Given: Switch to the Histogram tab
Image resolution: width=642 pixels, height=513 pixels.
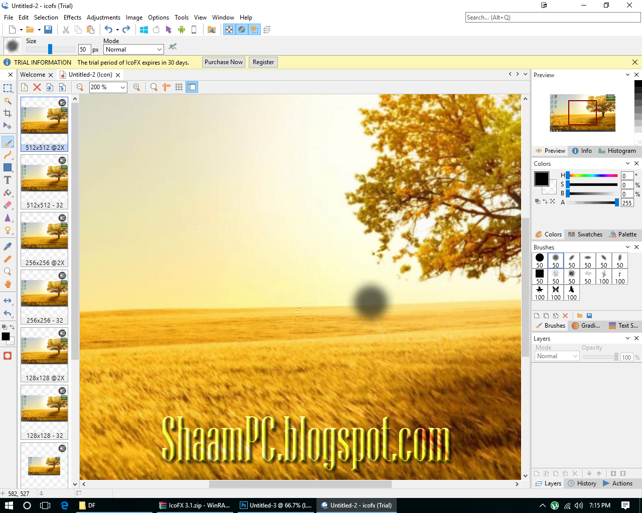Looking at the screenshot, I should [x=616, y=151].
